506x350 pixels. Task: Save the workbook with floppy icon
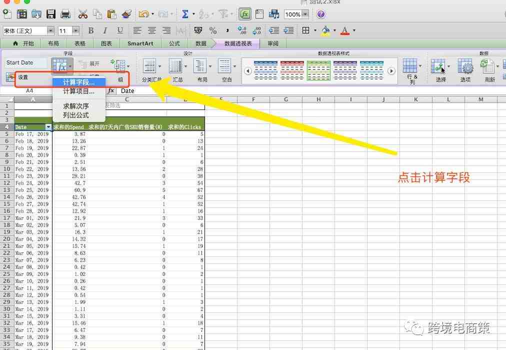click(x=50, y=14)
